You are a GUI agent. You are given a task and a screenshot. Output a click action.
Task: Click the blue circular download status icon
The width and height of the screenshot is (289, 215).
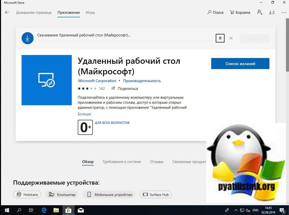[x=27, y=38]
